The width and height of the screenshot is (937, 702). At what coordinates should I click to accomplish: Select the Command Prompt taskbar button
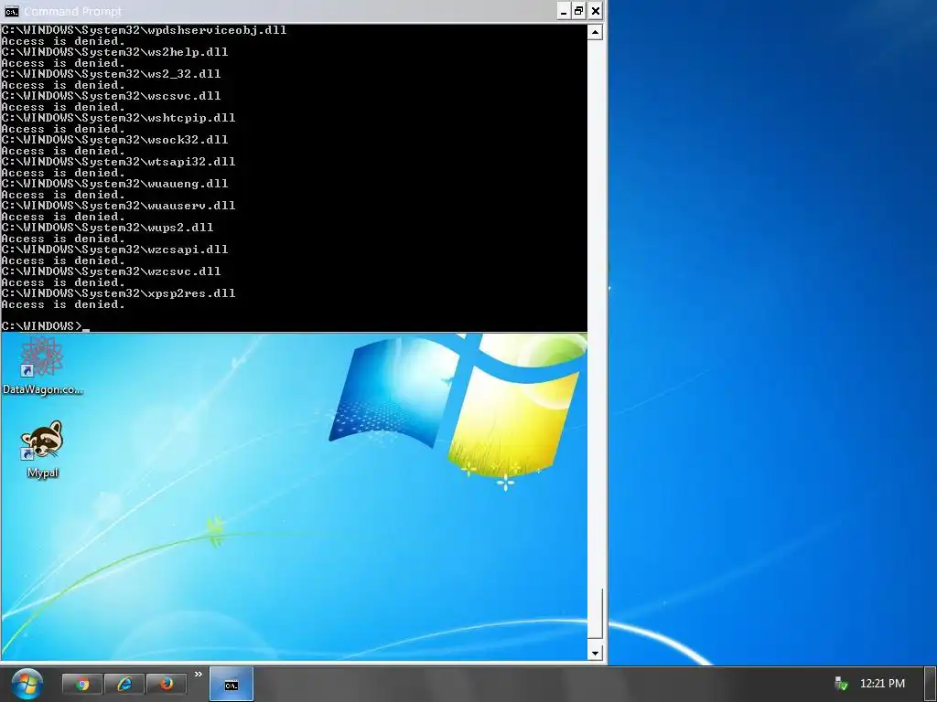click(x=232, y=685)
